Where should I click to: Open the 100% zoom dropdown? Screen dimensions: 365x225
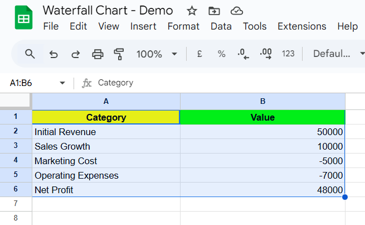click(x=157, y=54)
